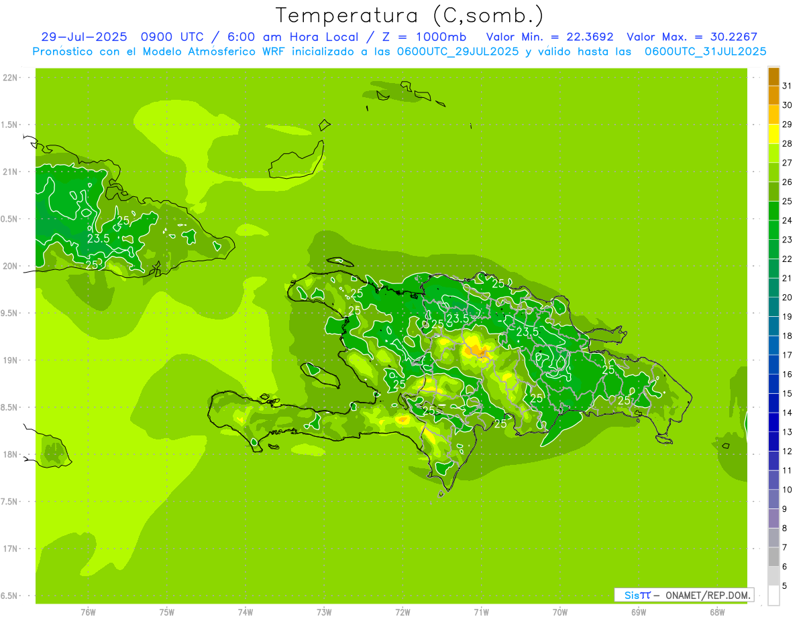Click the '0600UTC_31JUL2025' valid-until timestamp

click(705, 52)
